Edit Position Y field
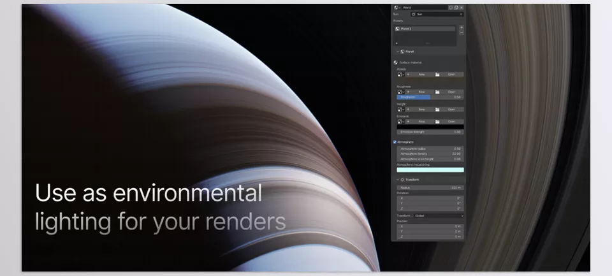This screenshot has width=612, height=276. tap(430, 231)
